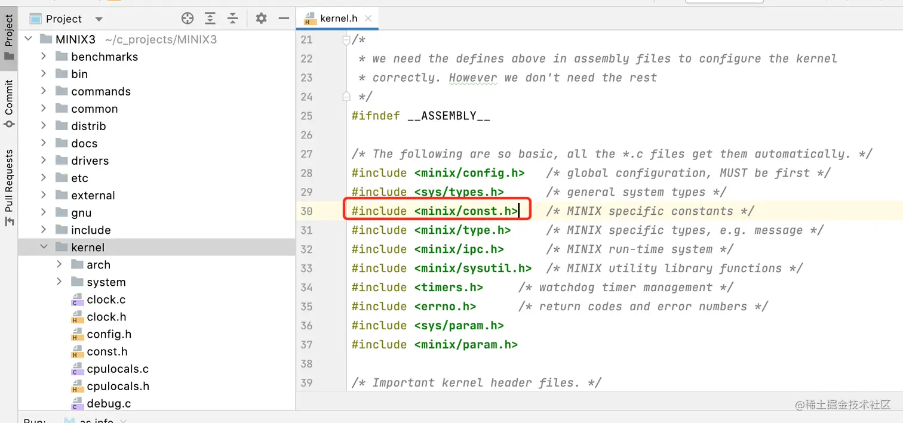Click the #ifndef __ASSEMBLY__ line
Screen dimensions: 903x423
pyautogui.click(x=421, y=116)
